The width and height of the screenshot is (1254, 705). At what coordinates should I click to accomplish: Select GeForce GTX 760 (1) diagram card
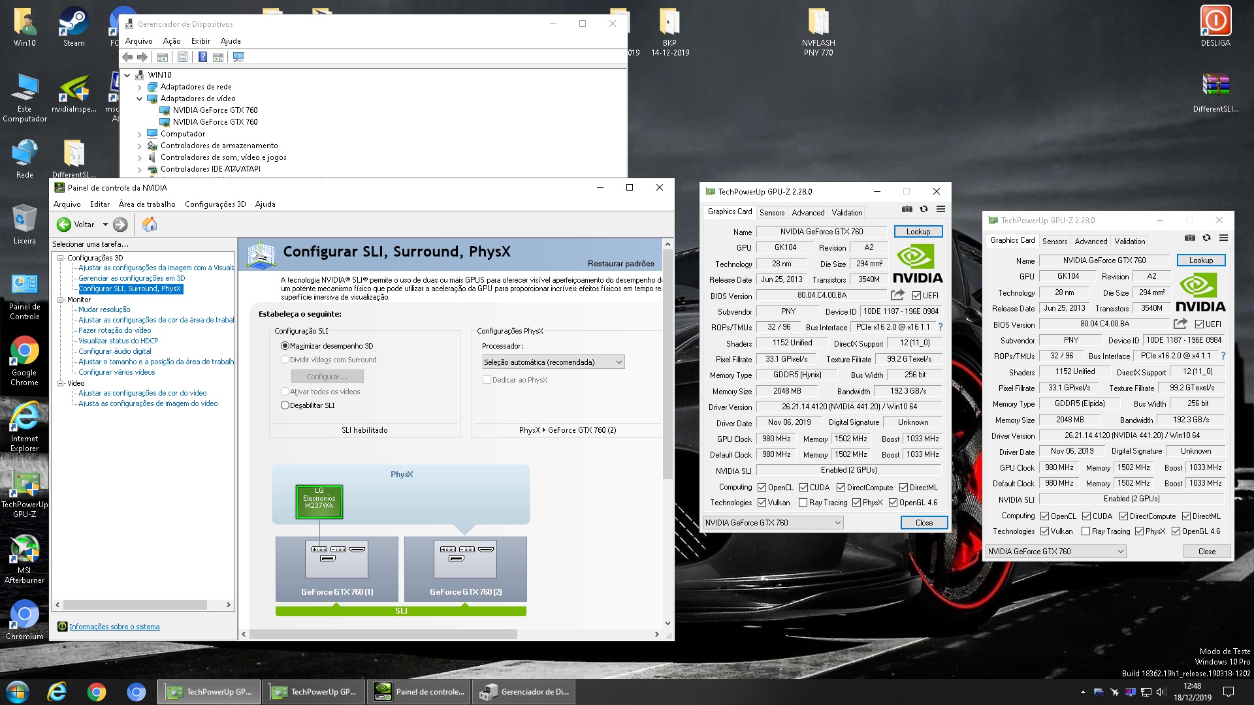point(337,569)
